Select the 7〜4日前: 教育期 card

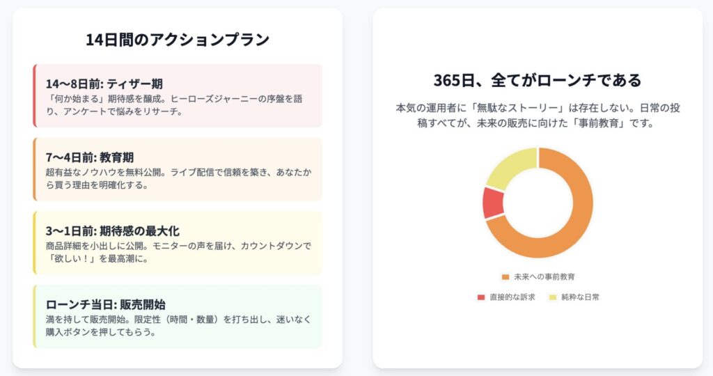[178, 169]
